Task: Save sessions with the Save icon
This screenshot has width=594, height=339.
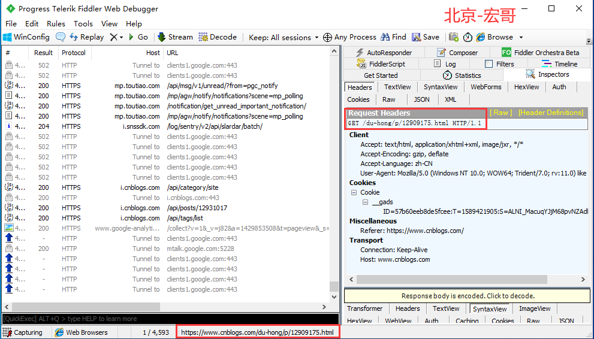Action: (426, 37)
